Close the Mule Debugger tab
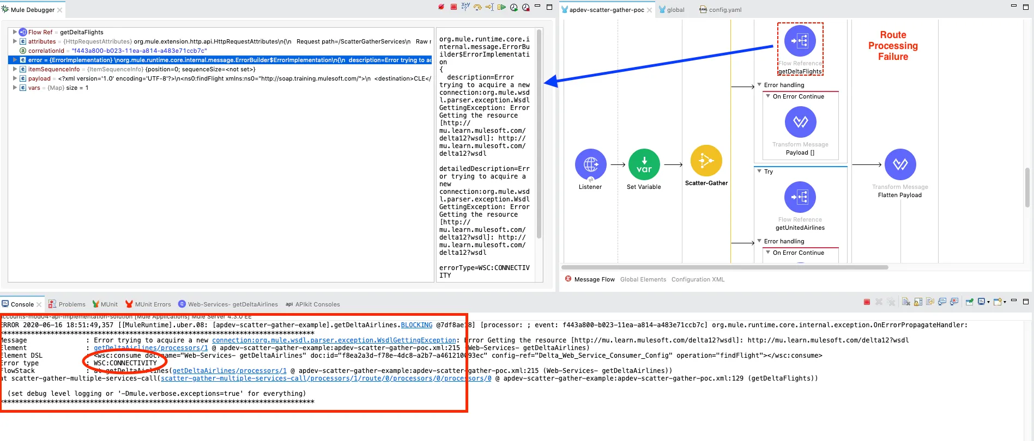 [60, 10]
